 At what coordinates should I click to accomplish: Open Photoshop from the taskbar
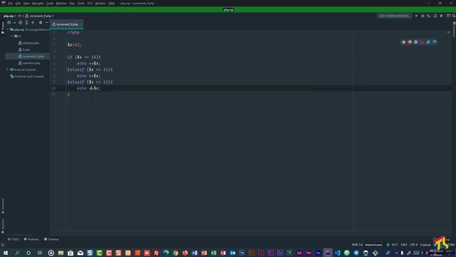click(242, 253)
